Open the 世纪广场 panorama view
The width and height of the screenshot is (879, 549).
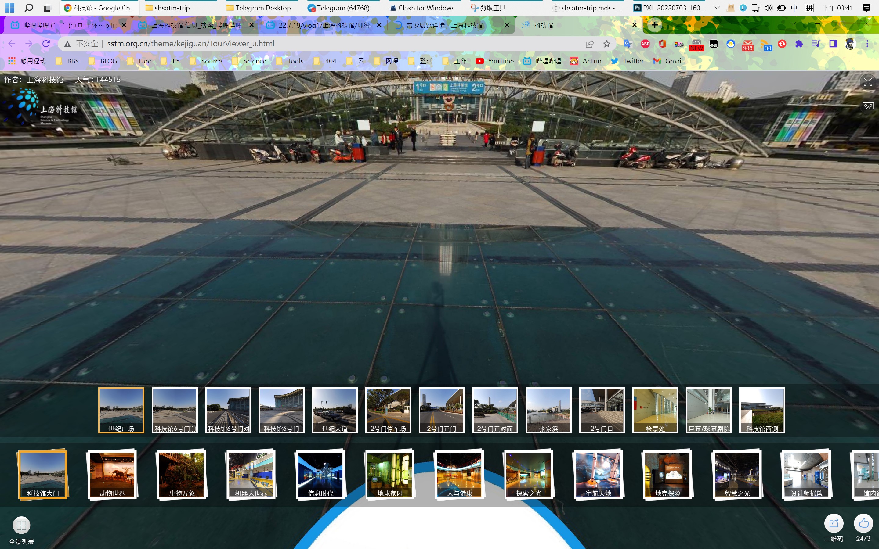tap(121, 410)
